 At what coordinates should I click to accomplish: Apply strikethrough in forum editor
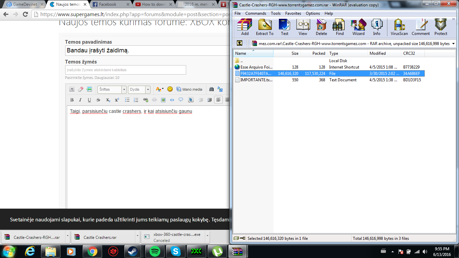point(98,100)
